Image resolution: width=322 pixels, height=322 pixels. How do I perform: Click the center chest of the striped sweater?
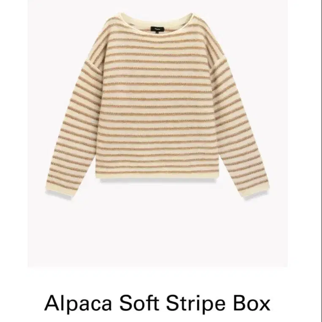point(157,82)
